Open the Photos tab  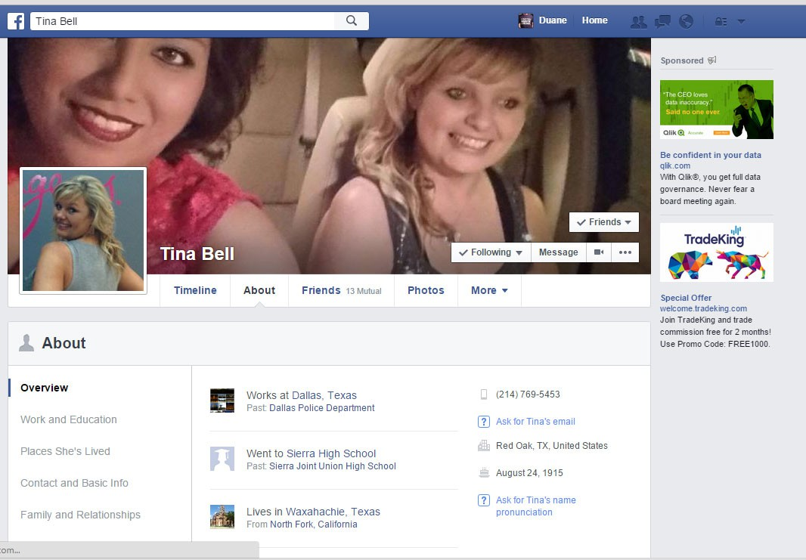click(426, 290)
